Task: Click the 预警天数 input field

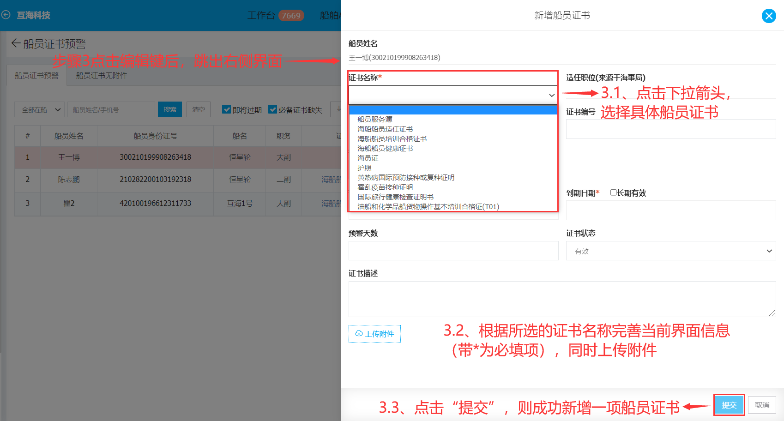Action: coord(453,251)
